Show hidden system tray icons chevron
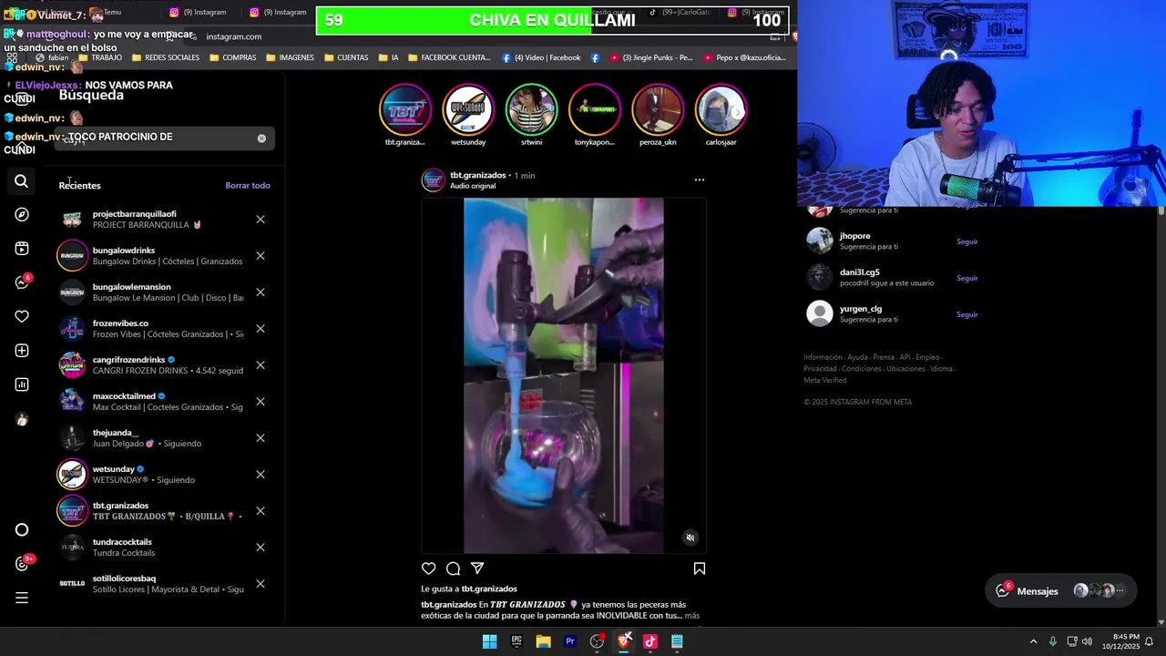1166x656 pixels. (x=1033, y=641)
